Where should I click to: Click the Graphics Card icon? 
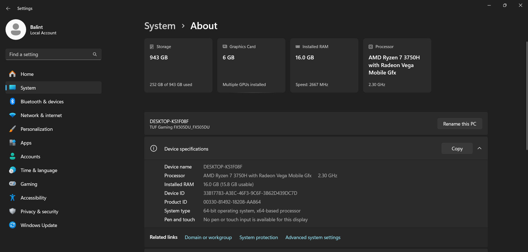(225, 46)
